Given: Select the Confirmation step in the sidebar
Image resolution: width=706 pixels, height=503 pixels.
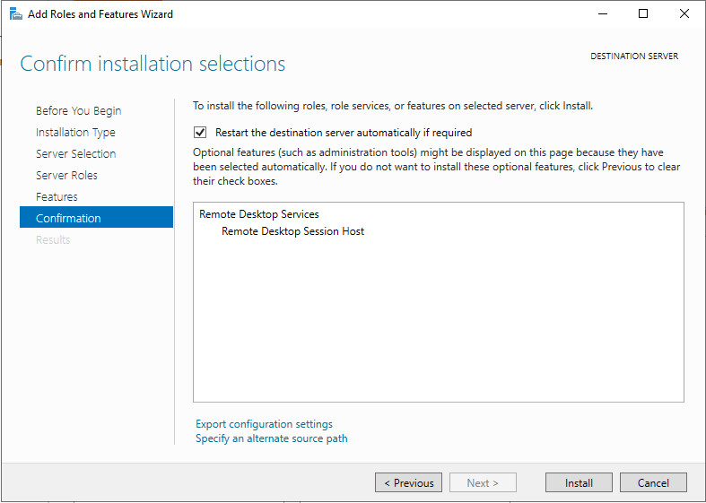Looking at the screenshot, I should click(x=68, y=219).
